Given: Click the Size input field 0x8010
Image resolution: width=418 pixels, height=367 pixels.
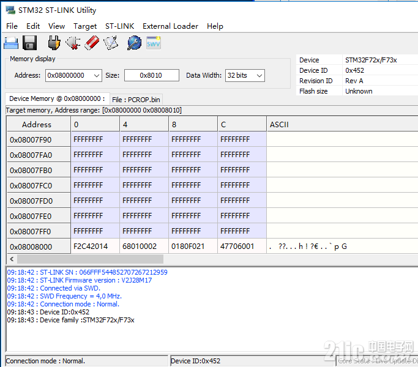Looking at the screenshot, I should pyautogui.click(x=151, y=75).
